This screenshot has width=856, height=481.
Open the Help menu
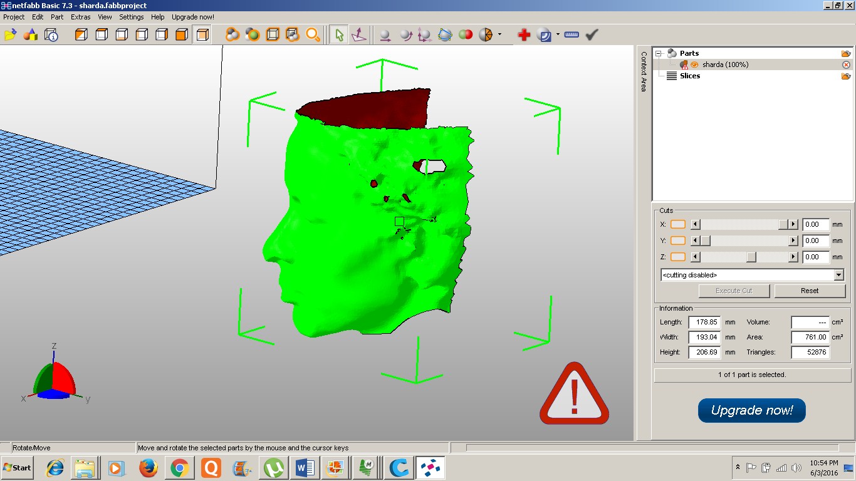158,17
